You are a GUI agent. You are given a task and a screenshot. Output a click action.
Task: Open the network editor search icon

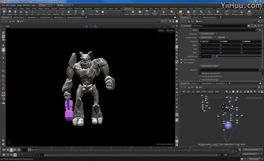259,92
